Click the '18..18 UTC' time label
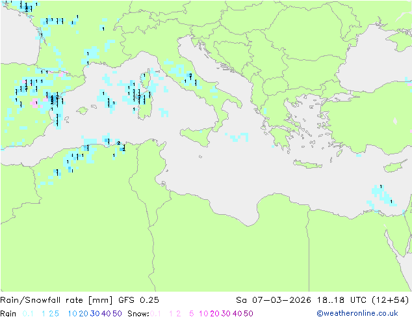412x319 pixels. [x=342, y=300]
